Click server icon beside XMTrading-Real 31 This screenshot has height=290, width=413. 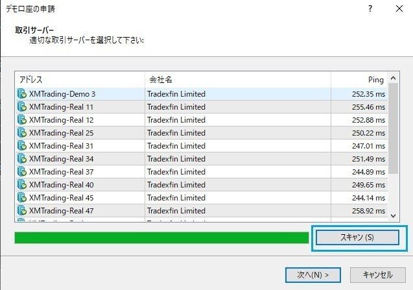(22, 145)
